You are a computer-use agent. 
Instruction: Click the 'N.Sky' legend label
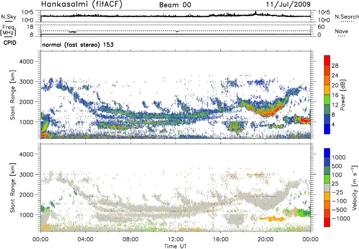coord(9,17)
